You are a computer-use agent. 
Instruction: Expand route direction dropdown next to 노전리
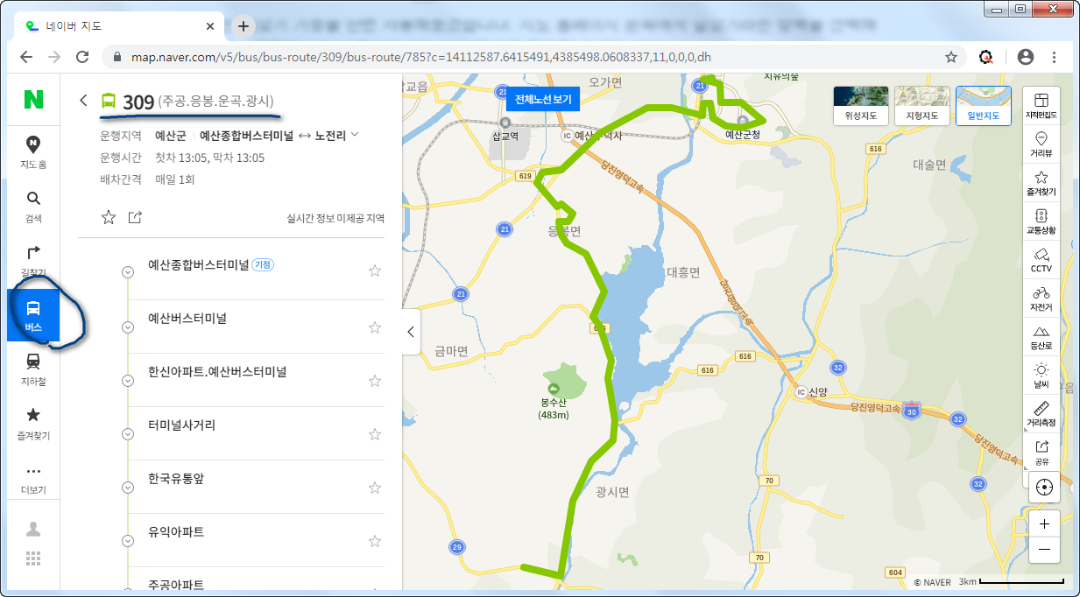click(x=355, y=135)
